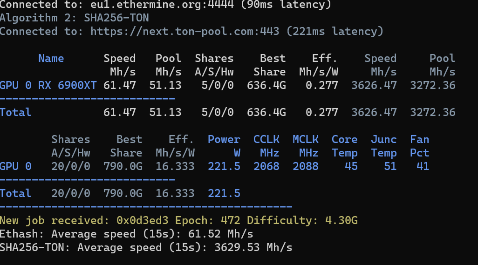This screenshot has width=478, height=265.
Task: Click the SHA256-TON average speed line
Action: [x=146, y=247]
